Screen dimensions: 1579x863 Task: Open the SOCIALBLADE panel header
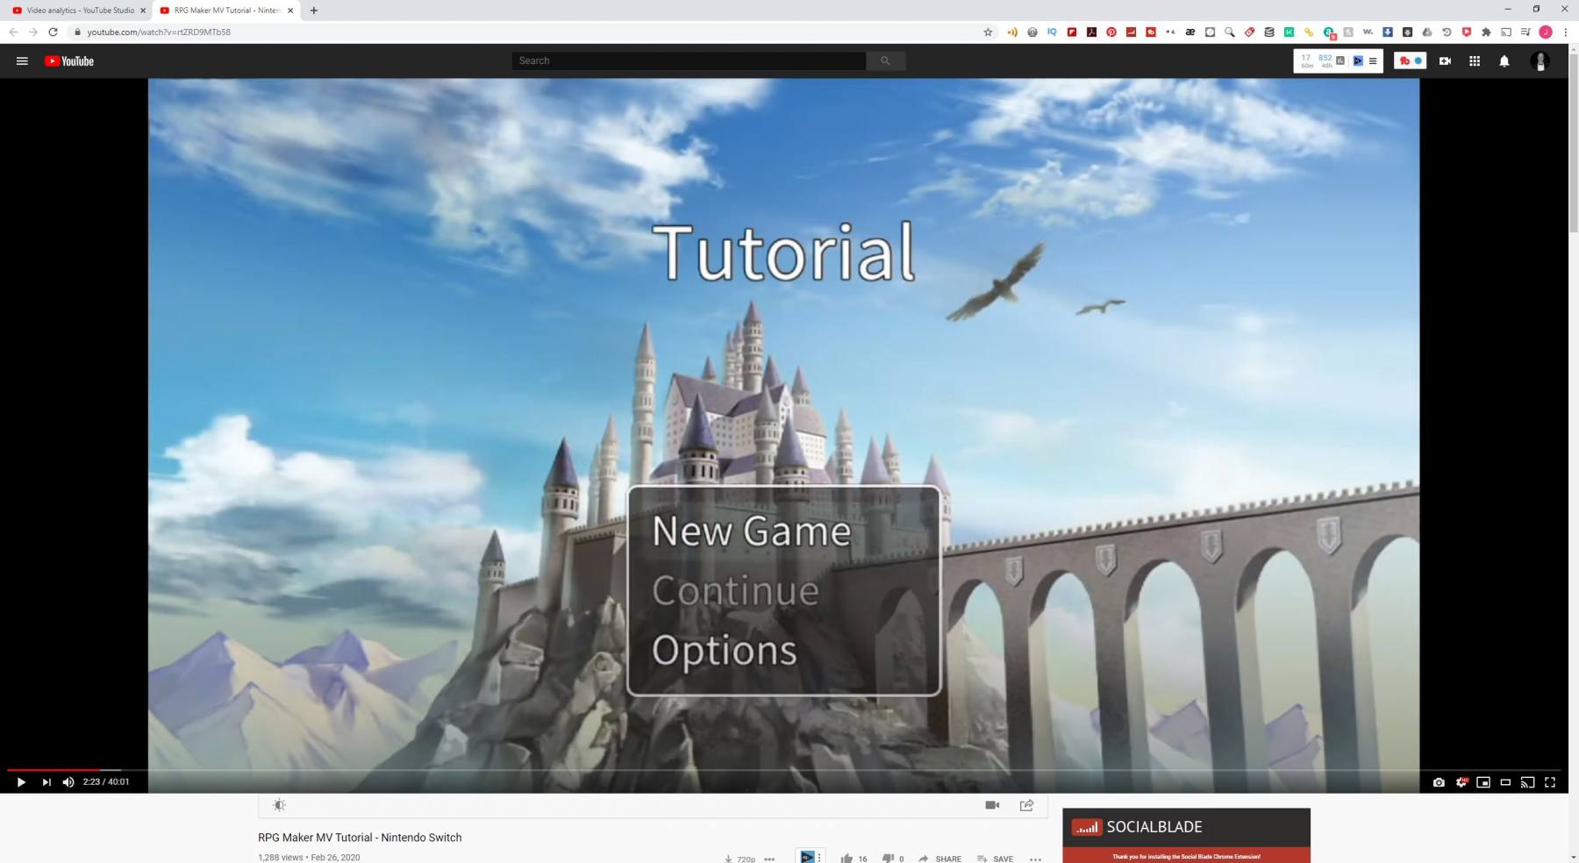click(1186, 827)
